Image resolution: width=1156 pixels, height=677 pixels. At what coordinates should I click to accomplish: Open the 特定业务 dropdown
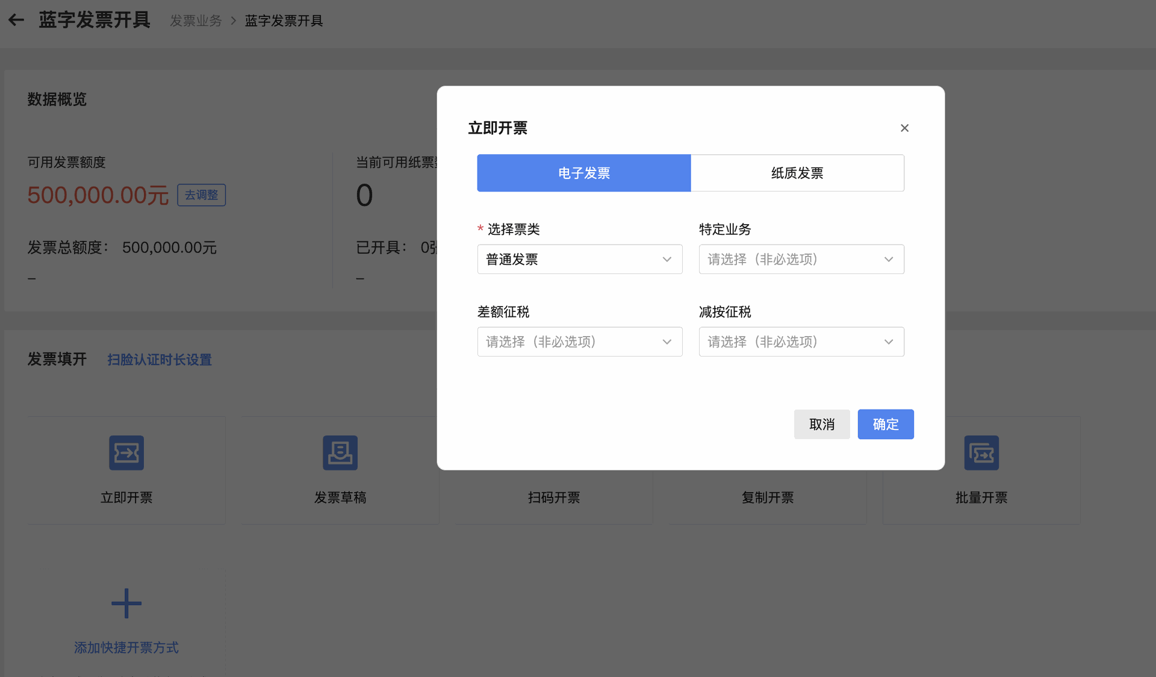coord(801,260)
